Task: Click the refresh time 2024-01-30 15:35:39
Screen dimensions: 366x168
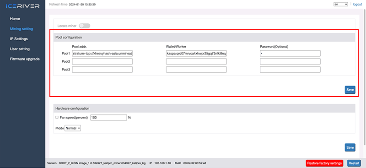Action: 82,5
